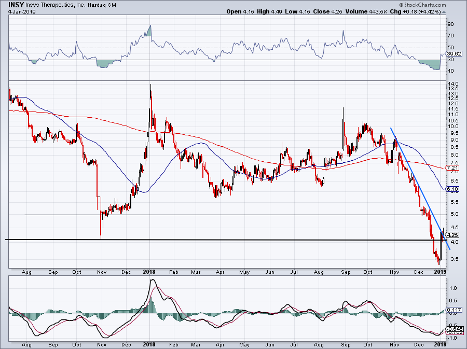This screenshot has height=349, width=467.
Task: Click the 7.21 red moving average tag
Action: [452, 168]
